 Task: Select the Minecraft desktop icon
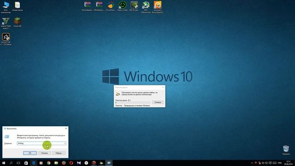[x=18, y=22]
